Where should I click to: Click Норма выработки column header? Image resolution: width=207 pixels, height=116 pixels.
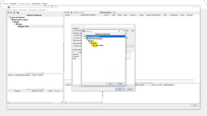[x=169, y=85]
